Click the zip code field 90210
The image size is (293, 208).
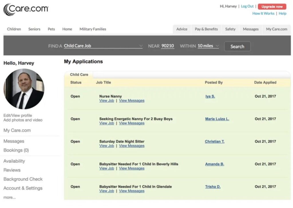[x=168, y=46]
